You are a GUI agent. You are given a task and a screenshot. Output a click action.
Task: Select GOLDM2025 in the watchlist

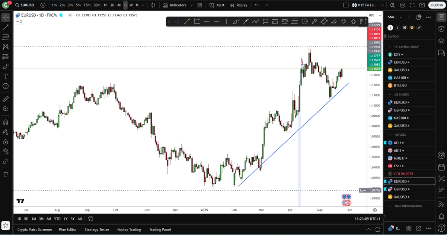(x=409, y=174)
